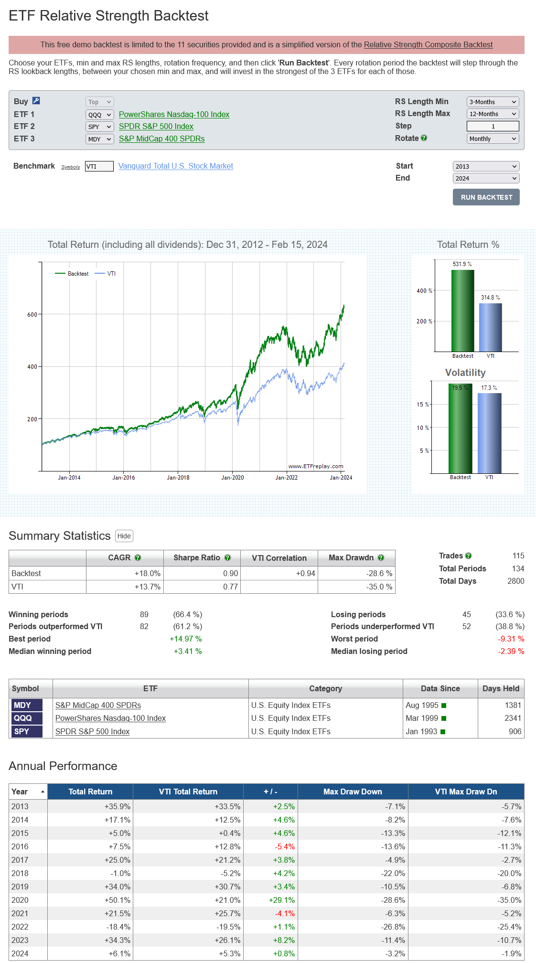Sort by Max Draw Down column header
This screenshot has height=963, width=536.
(x=353, y=792)
